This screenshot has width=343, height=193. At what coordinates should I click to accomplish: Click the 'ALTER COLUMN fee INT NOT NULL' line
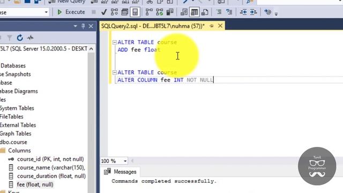pyautogui.click(x=165, y=80)
